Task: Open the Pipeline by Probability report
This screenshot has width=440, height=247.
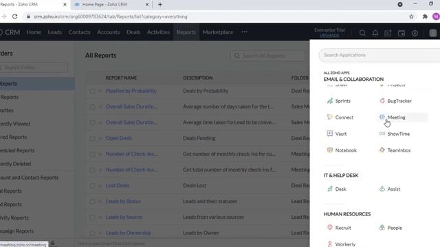Action: (x=131, y=91)
